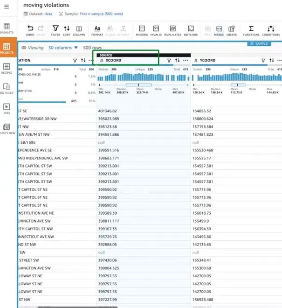Screen dimensions: 282x308
Task: Open the Sort tool
Action: pos(67,30)
